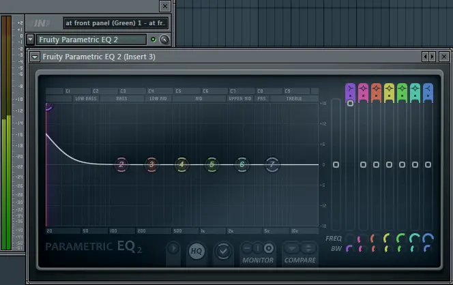453x285 pixels.
Task: Click yellow band 4 BW knob
Action: tap(389, 249)
